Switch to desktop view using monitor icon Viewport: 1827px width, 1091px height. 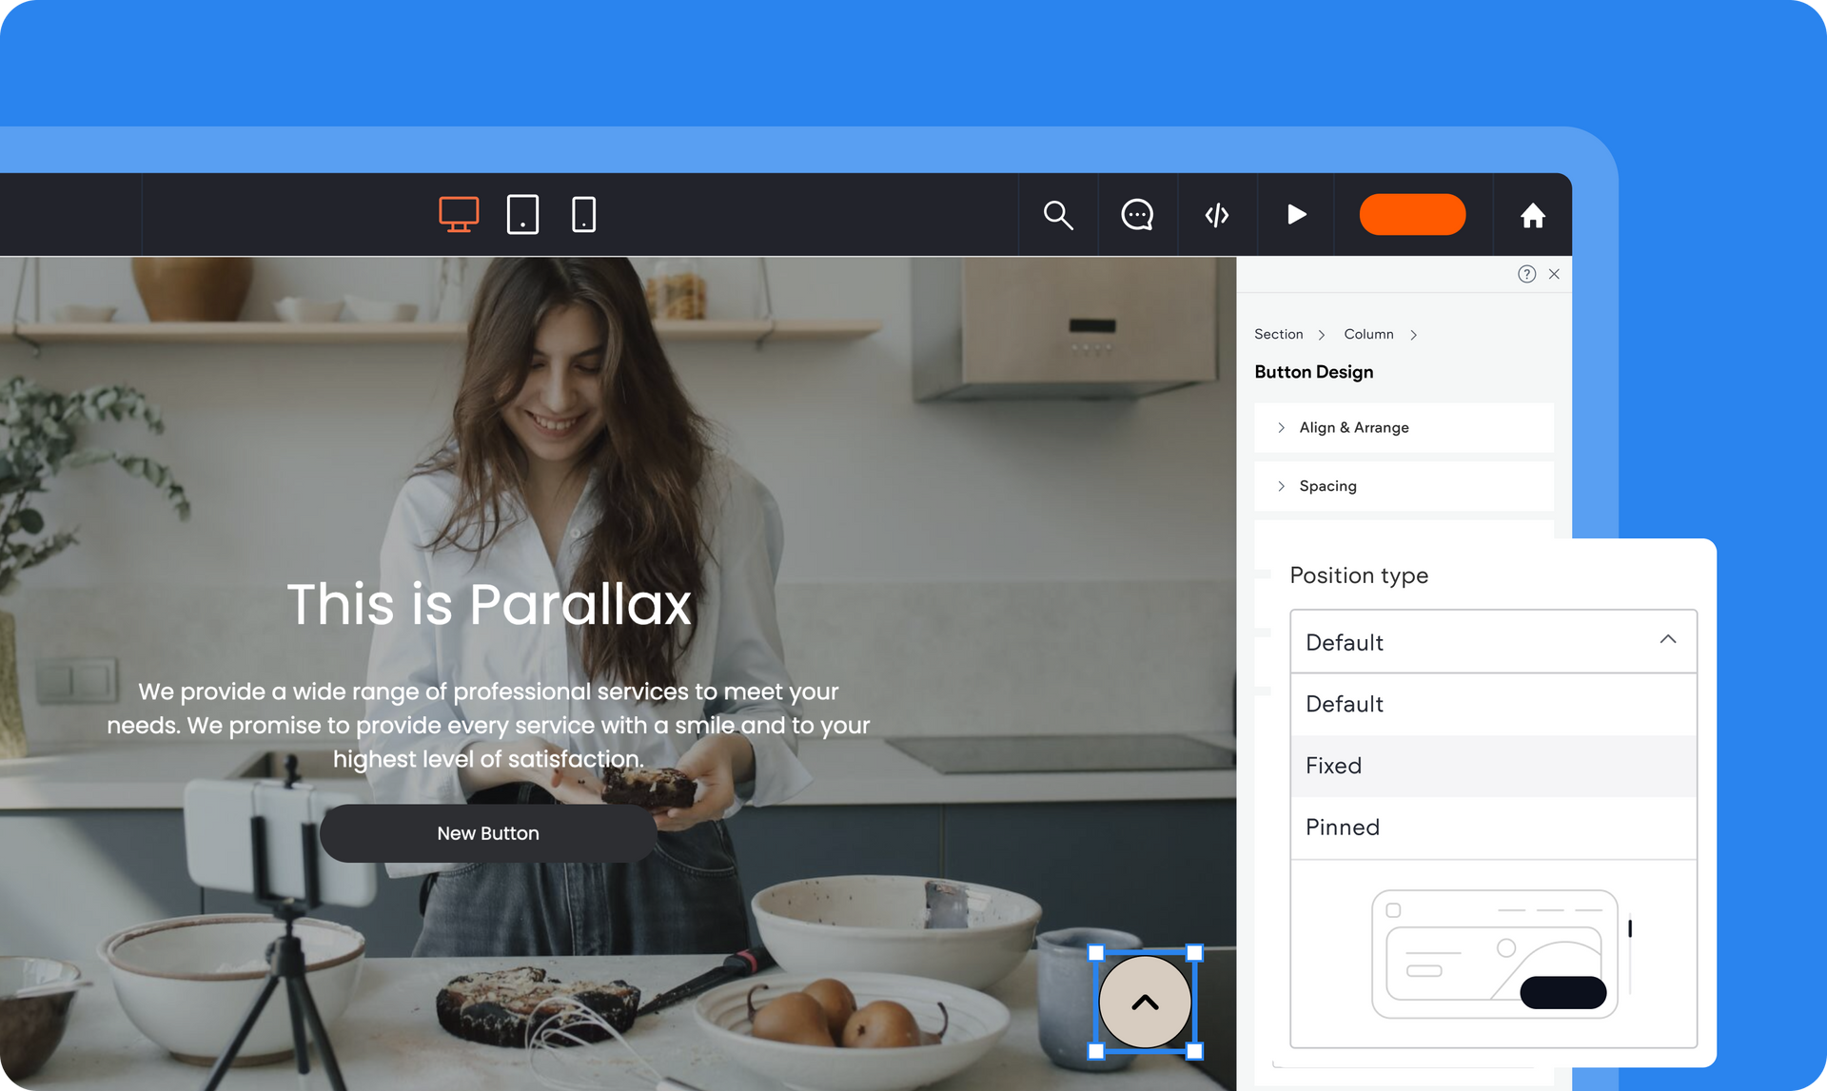459,214
